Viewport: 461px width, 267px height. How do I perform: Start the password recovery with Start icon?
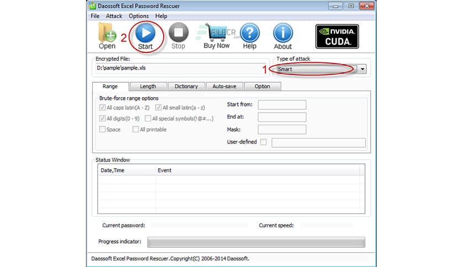[145, 33]
